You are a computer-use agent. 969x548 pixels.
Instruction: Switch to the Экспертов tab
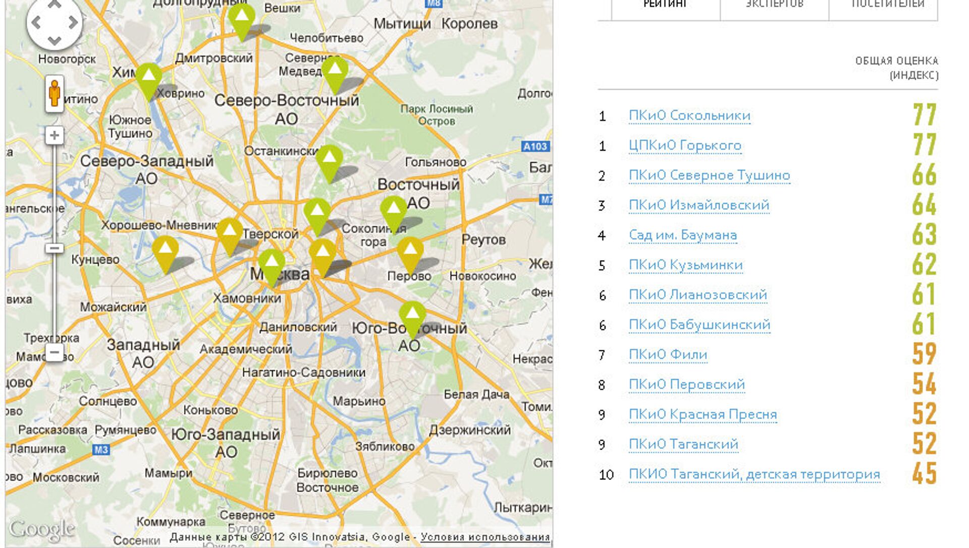(774, 5)
